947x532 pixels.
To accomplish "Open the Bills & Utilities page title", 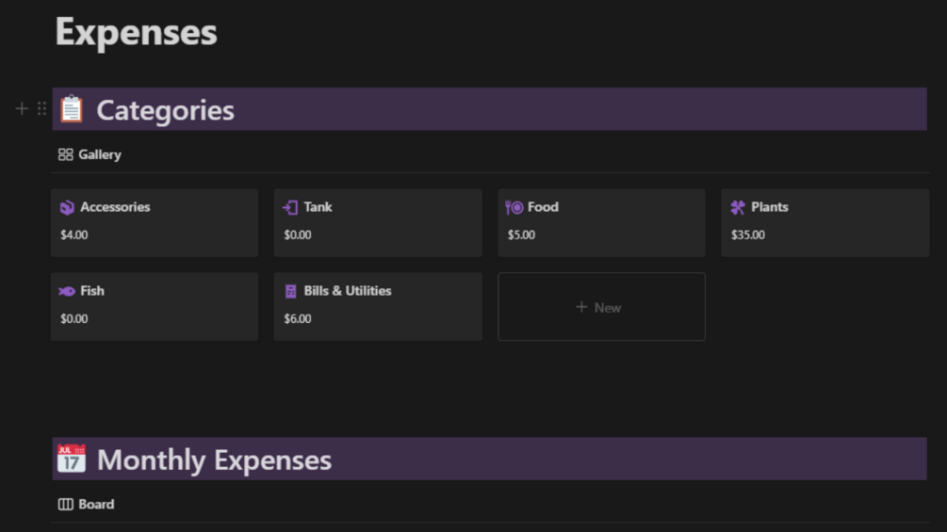I will [x=348, y=291].
